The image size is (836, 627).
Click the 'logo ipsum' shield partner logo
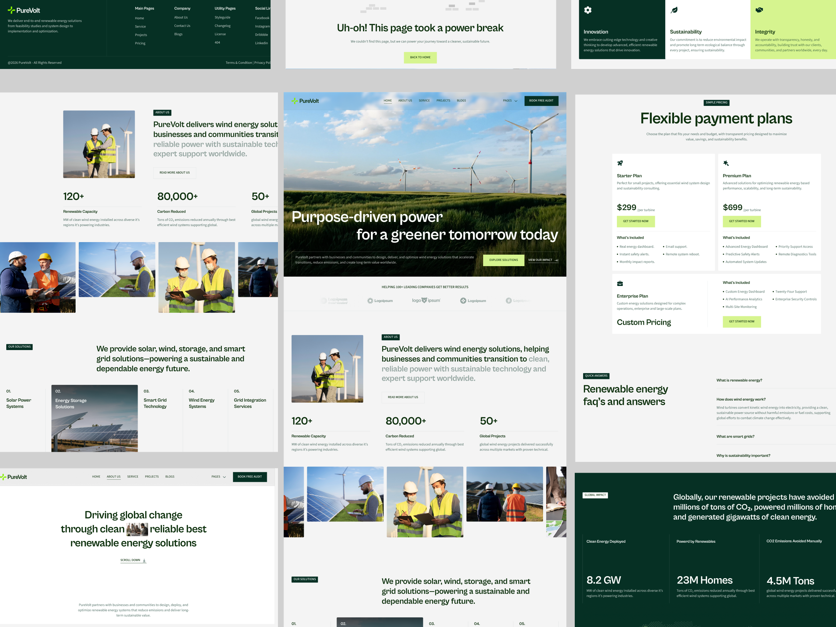[x=426, y=301]
